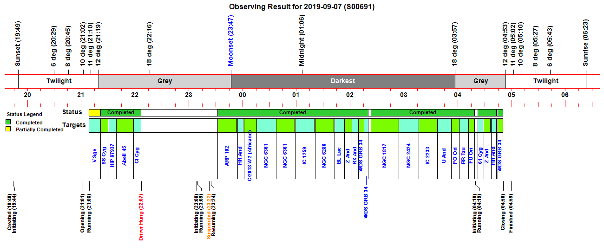Pick the 11 deg (05:02) marker

(x=513, y=44)
